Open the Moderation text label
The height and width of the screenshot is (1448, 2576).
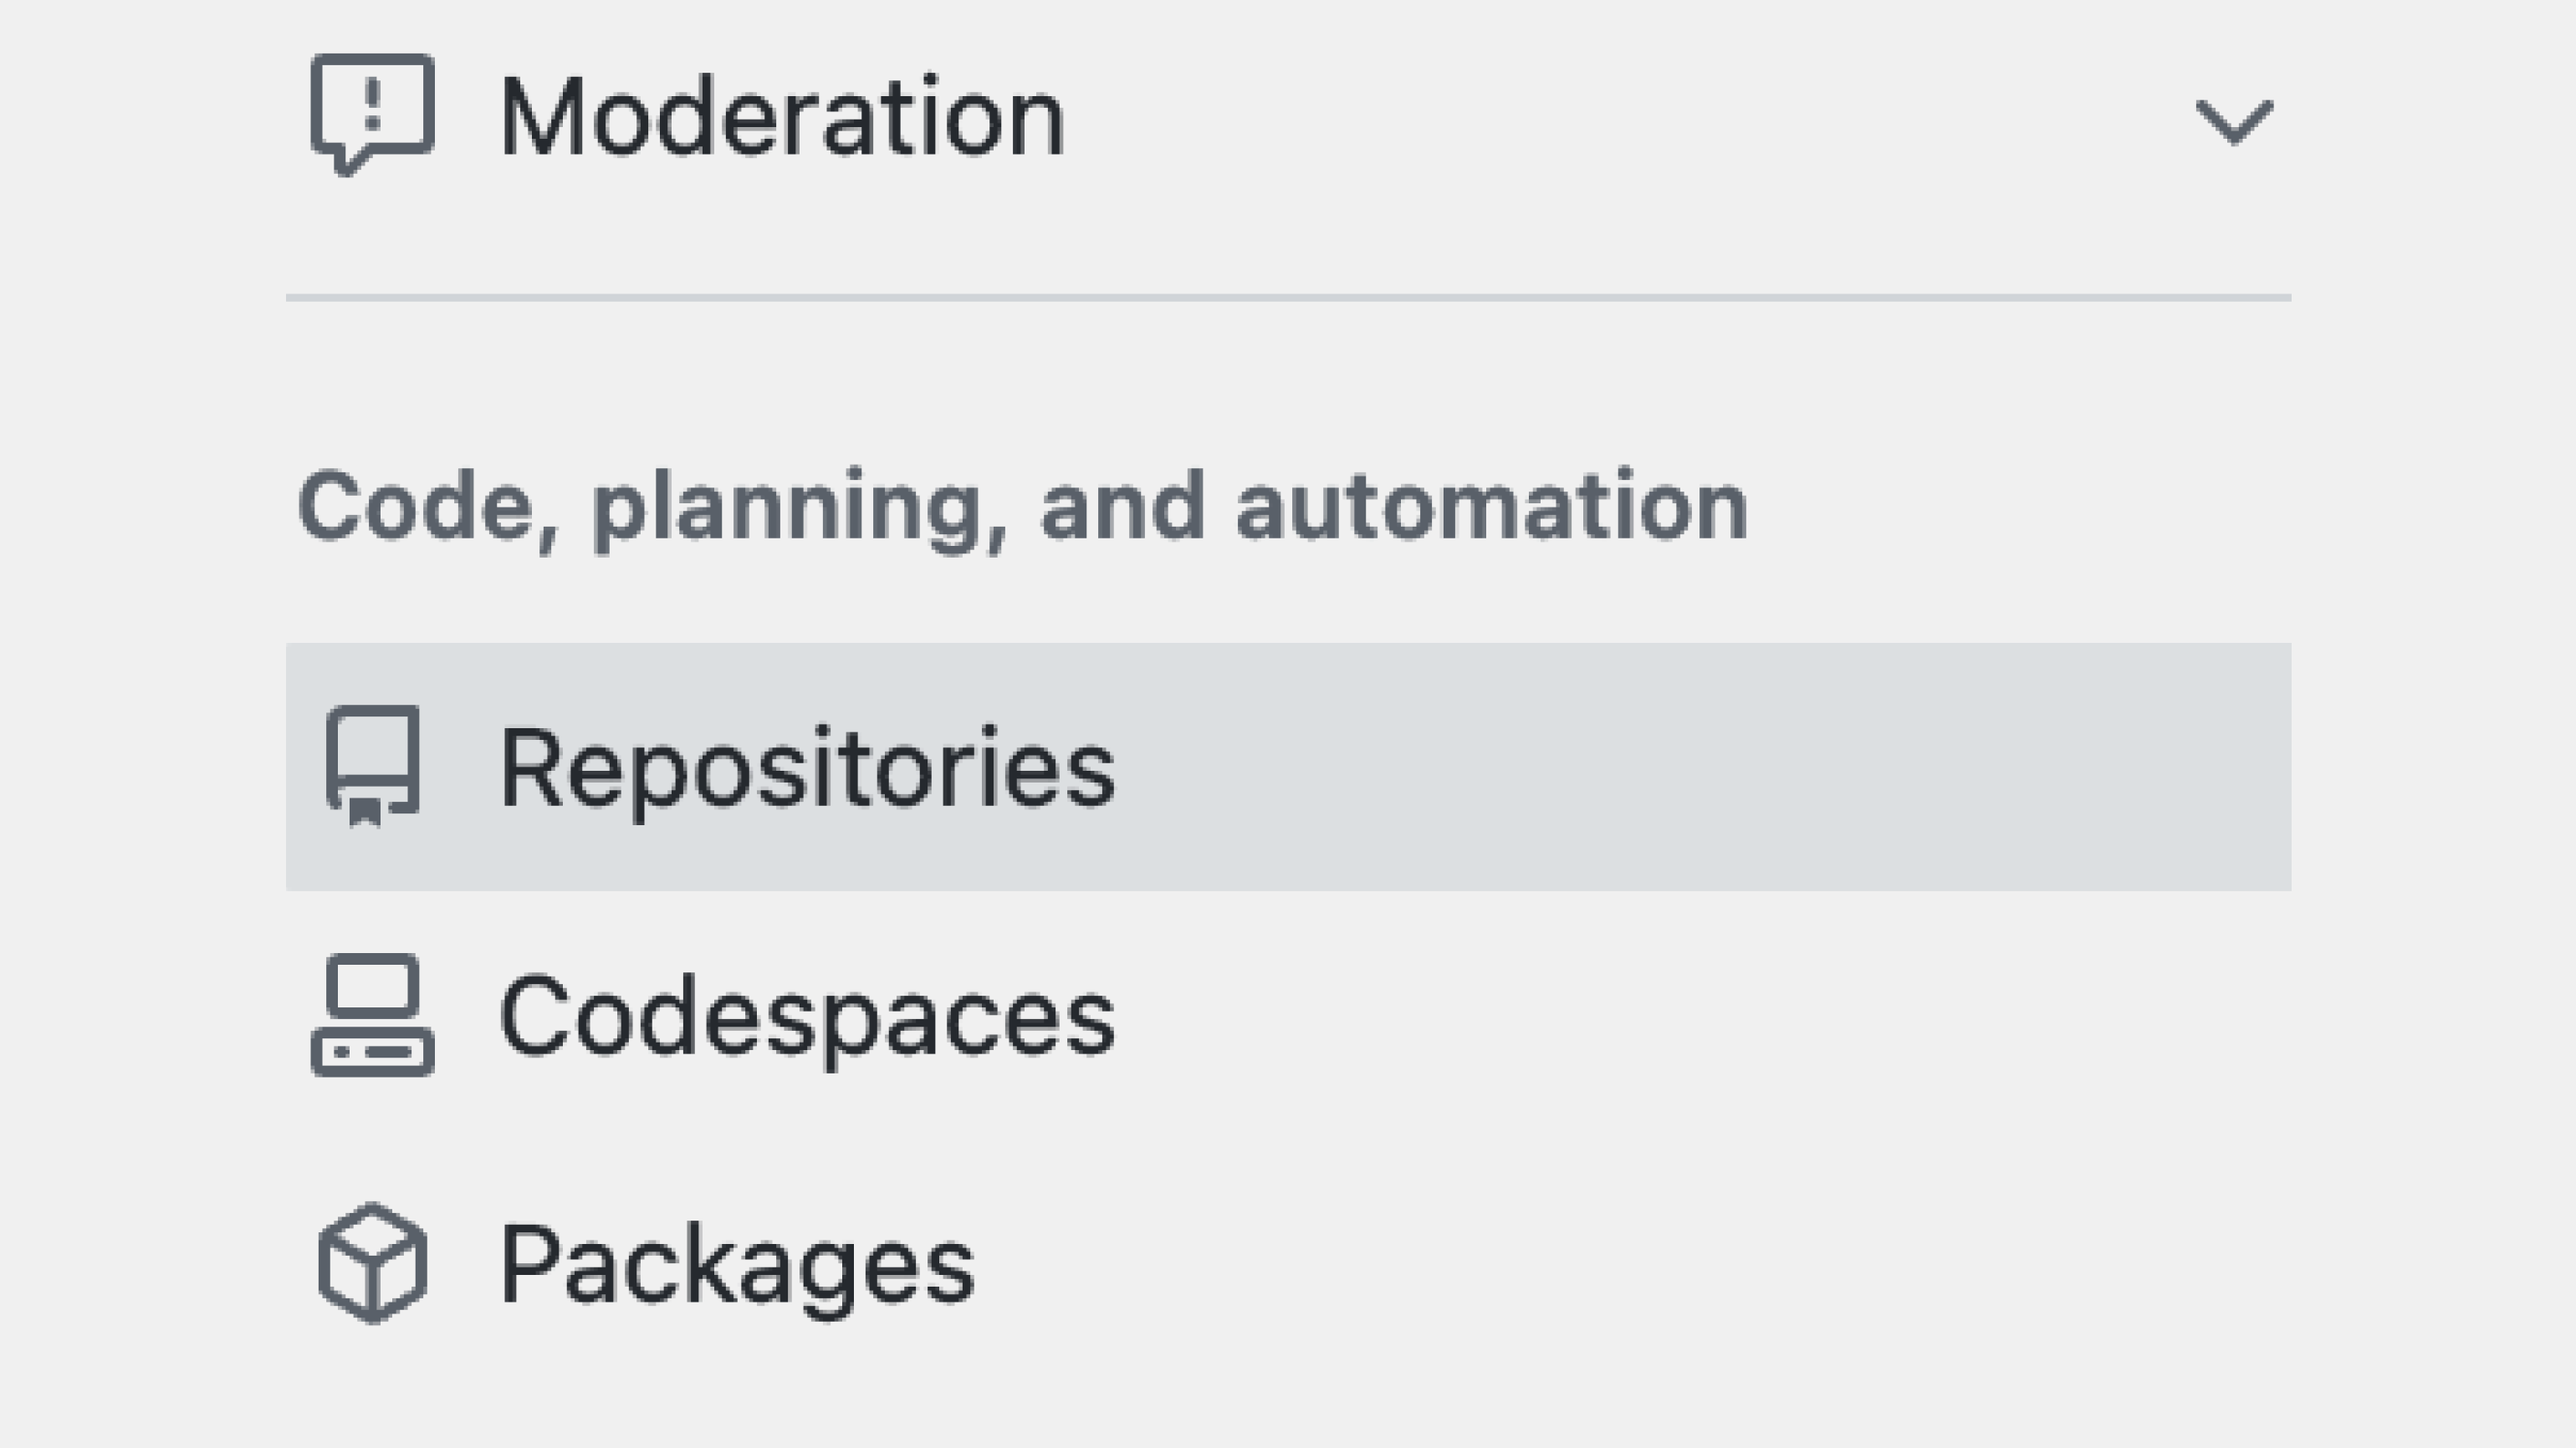782,118
